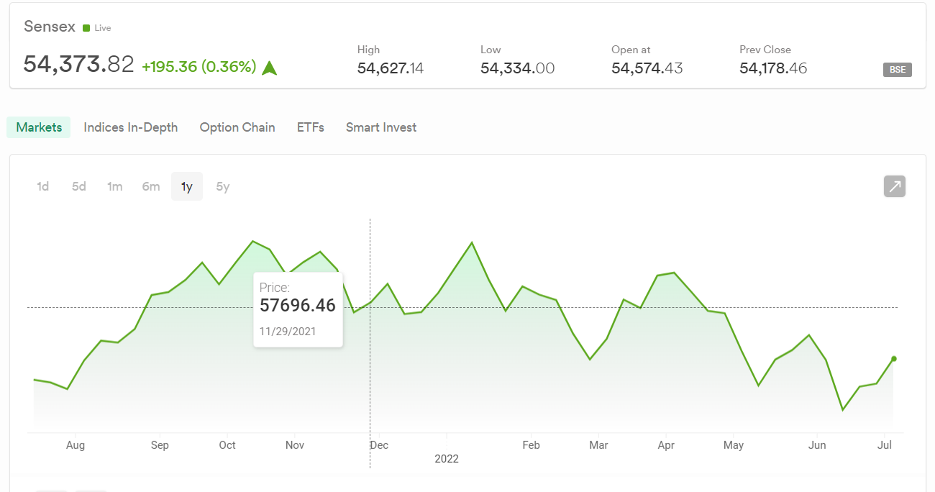Click the +195.36 (0.36%) change value
This screenshot has width=935, height=492.
click(199, 67)
